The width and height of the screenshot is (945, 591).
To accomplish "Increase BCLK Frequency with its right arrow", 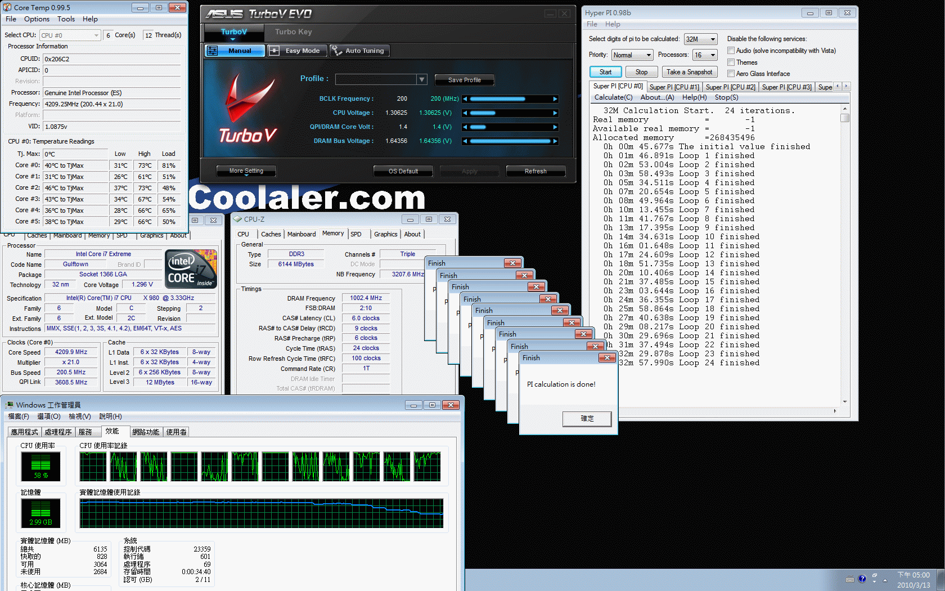I will (555, 98).
